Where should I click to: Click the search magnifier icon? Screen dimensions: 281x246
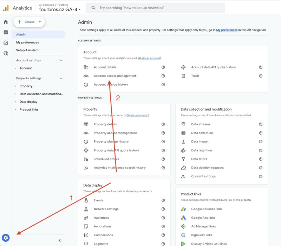click(x=93, y=8)
